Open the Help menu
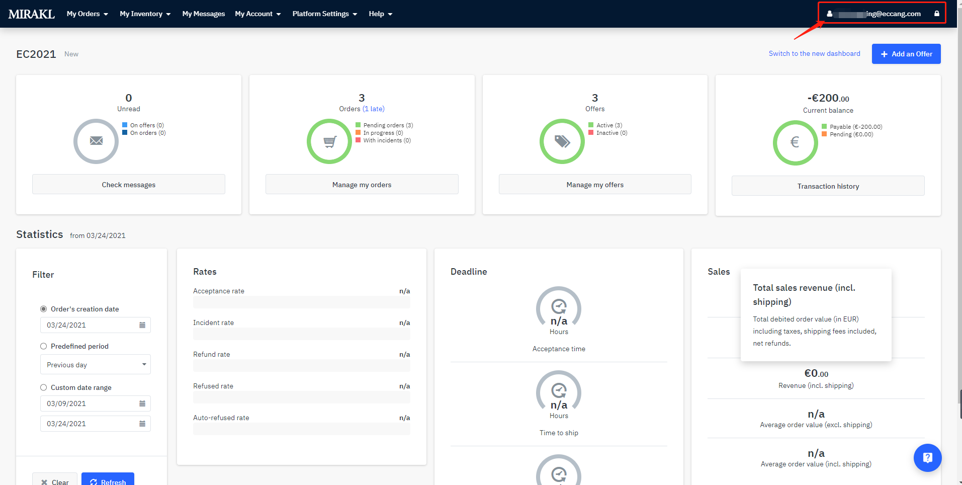The width and height of the screenshot is (962, 485). tap(381, 14)
